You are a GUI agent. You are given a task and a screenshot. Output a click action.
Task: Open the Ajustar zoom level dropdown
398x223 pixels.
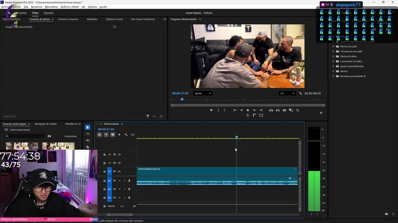click(203, 93)
